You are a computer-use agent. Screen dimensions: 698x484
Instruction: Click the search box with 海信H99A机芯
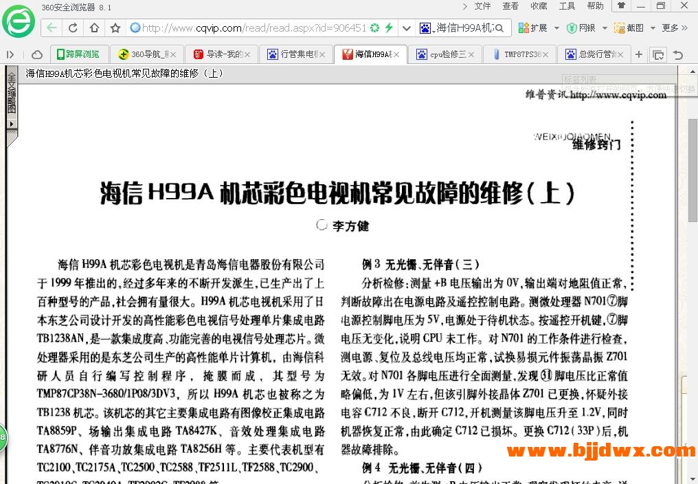point(464,28)
